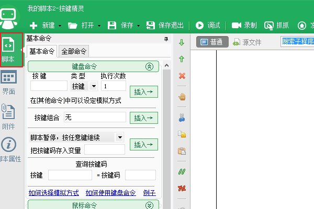Click 插入 button for key press
Viewport: 314px width, 209px height.
(144, 92)
